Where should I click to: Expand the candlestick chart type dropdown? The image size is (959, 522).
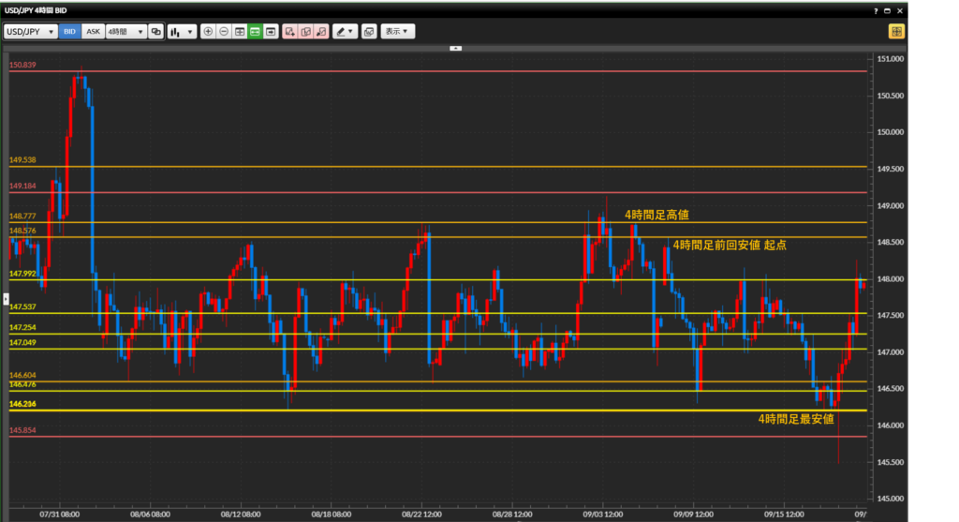182,31
